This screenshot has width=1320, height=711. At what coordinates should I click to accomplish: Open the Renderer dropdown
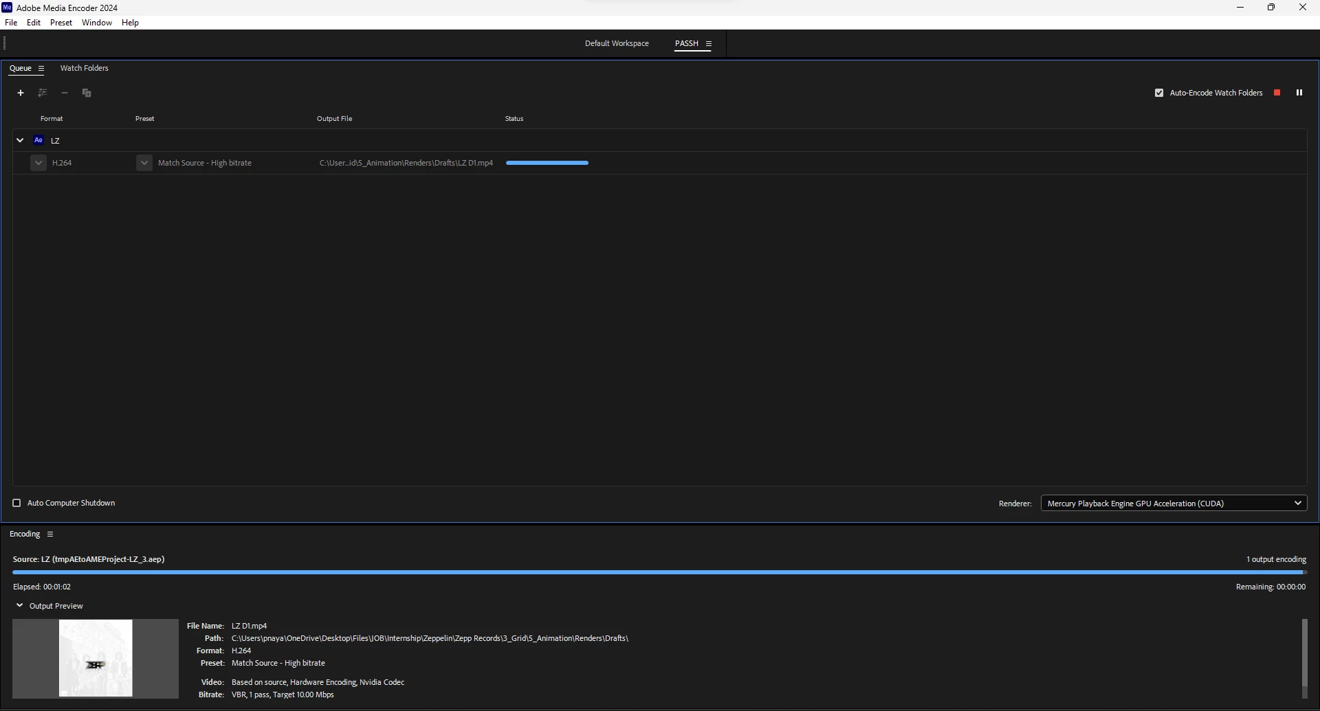[1174, 504]
